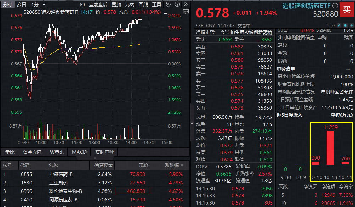Screen dimensions: 355x207
Task: Click the ellipsis icon after the 涨跌 value
Action: click(165, 13)
